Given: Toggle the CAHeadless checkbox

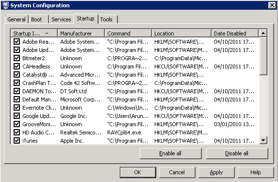Looking at the screenshot, I should [x=16, y=66].
